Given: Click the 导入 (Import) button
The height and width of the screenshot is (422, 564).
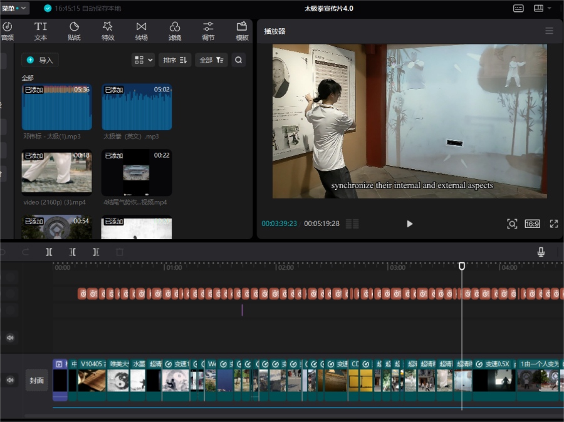Looking at the screenshot, I should coord(41,60).
